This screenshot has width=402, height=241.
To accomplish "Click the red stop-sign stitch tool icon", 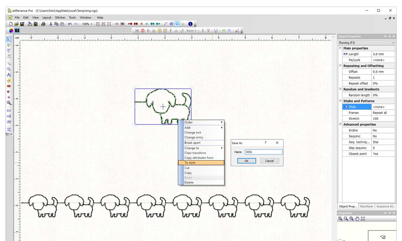I will point(143,31).
